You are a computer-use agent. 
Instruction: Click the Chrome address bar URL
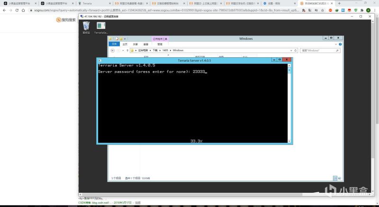click(166, 10)
